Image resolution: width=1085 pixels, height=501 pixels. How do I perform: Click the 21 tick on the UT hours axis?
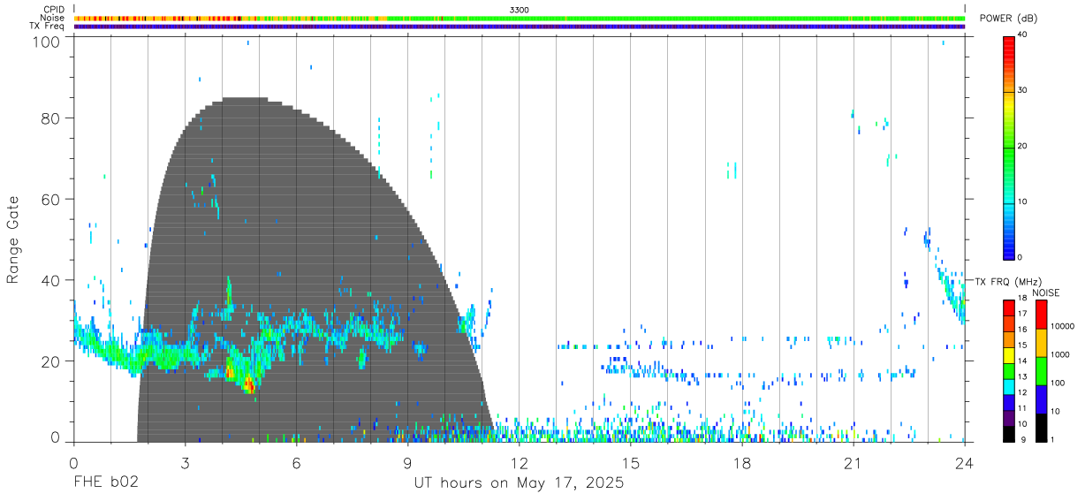[x=853, y=462]
